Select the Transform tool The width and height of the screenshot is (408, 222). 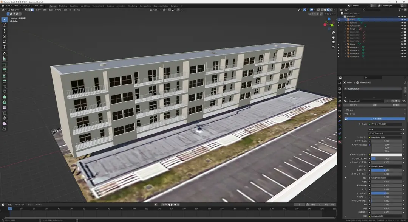(5, 47)
